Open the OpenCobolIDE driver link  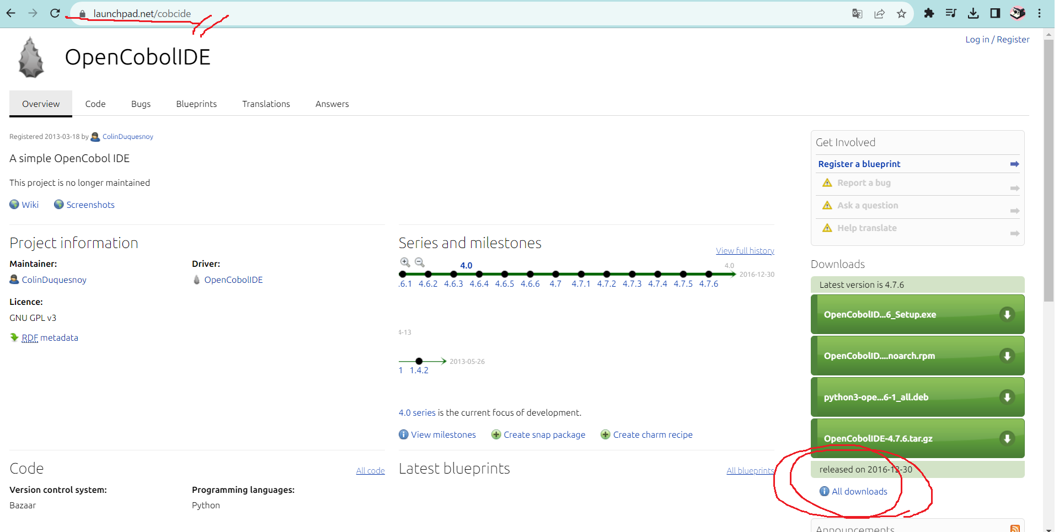pos(233,280)
